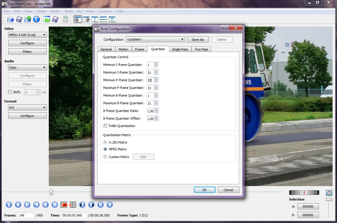
Task: Select output preview mode icon
Action: pyautogui.click(x=86, y=19)
